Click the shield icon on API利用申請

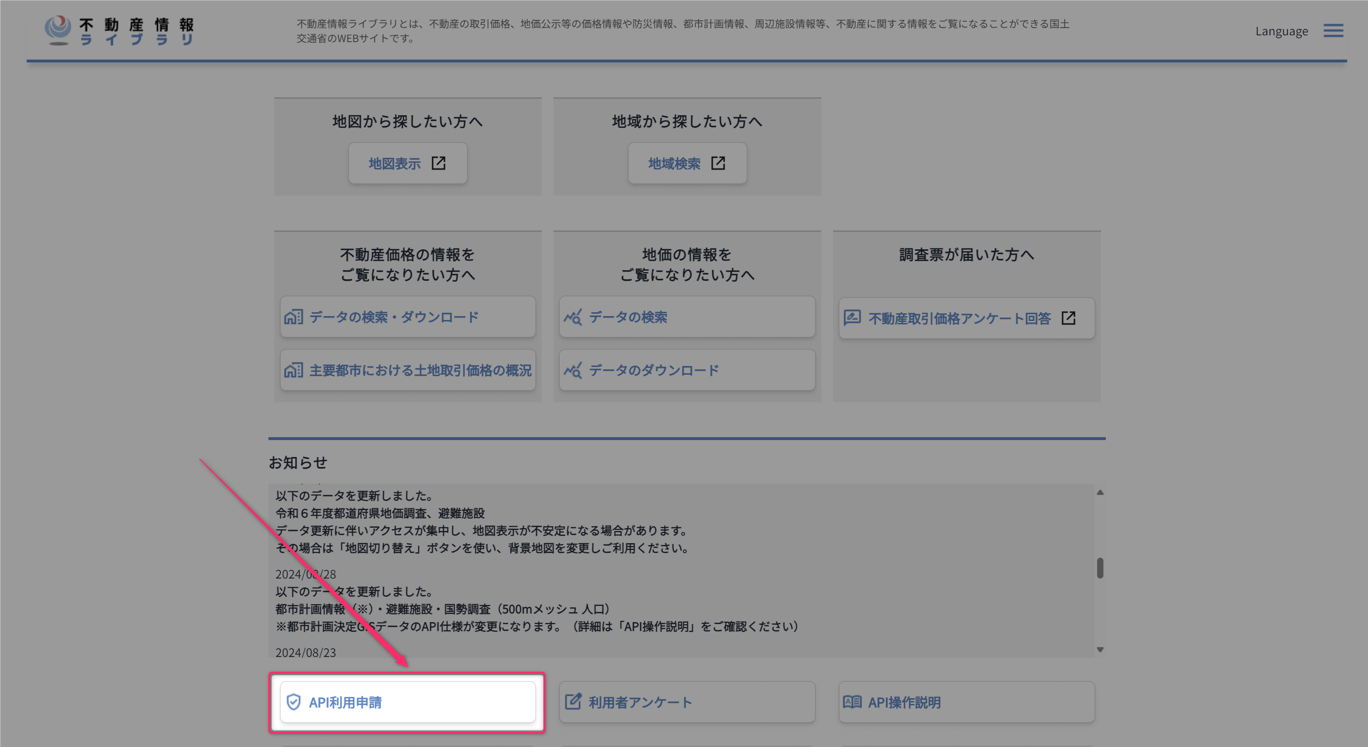(x=293, y=702)
